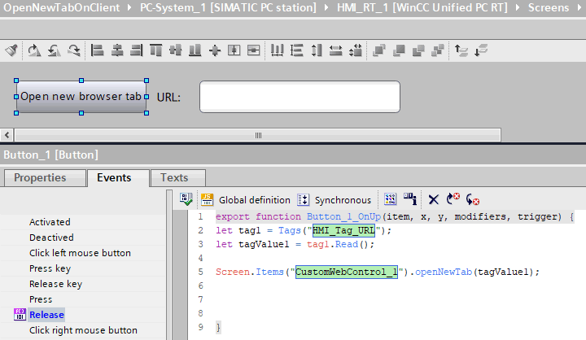Align selected objects to the left
This screenshot has height=340, width=586.
97,50
